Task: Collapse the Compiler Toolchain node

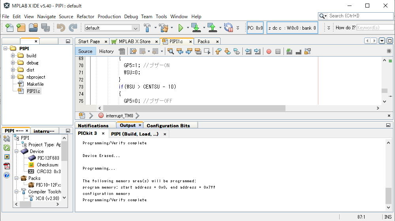Action: (16, 191)
